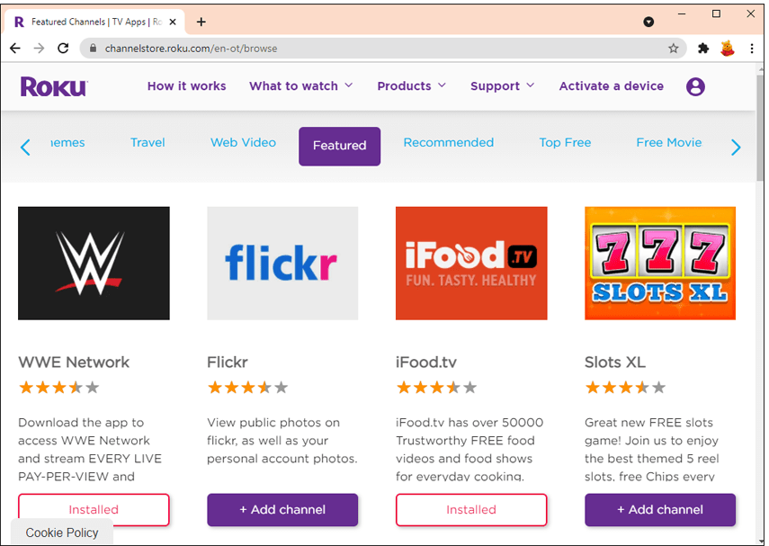Screen dimensions: 769x546
Task: Add the Slots XL channel
Action: 660,509
